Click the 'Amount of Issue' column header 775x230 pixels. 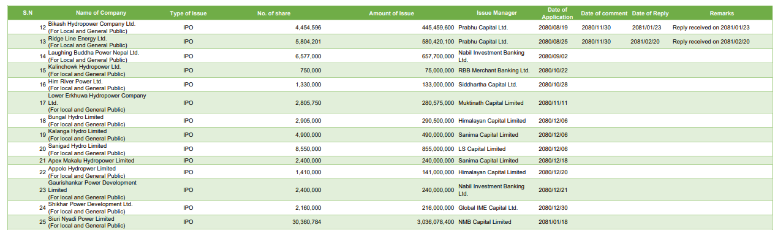391,13
